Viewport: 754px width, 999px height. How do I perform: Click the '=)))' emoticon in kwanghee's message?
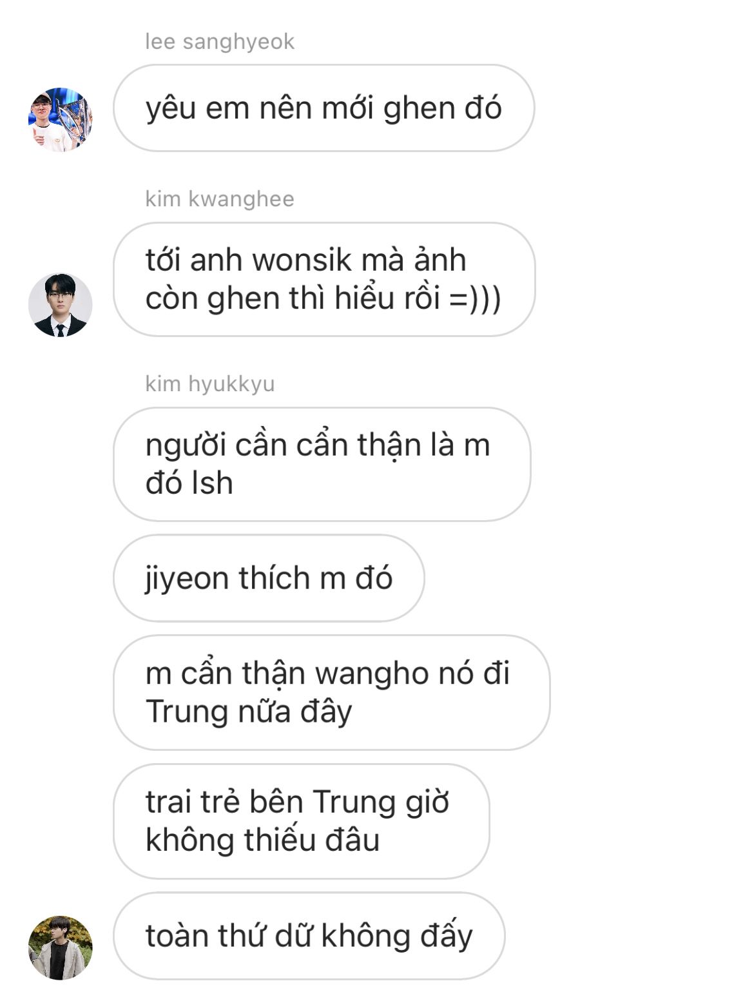pyautogui.click(x=475, y=299)
